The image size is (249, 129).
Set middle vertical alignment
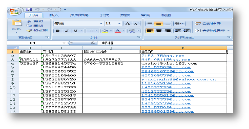(158, 24)
